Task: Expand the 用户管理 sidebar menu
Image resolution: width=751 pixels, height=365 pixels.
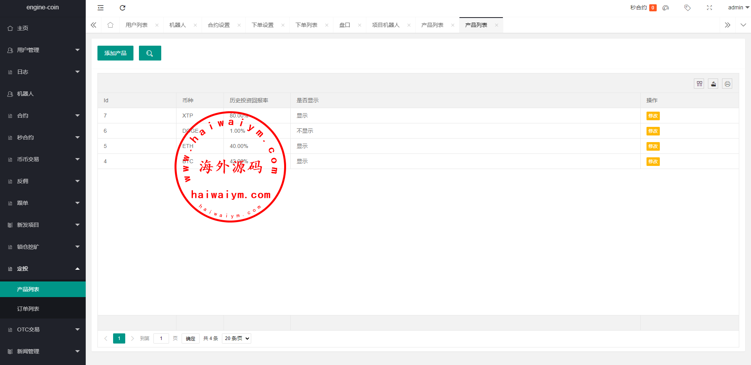Action: [43, 50]
